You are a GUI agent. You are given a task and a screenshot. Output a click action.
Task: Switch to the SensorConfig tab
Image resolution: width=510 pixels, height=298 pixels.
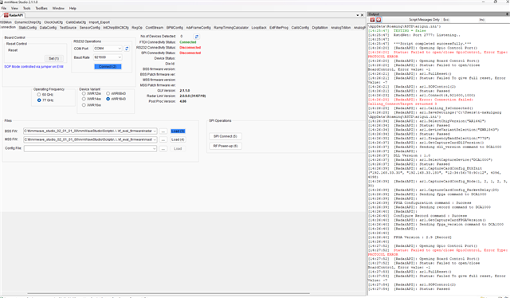point(90,28)
